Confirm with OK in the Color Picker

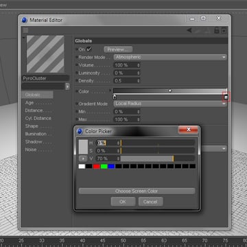123,202
